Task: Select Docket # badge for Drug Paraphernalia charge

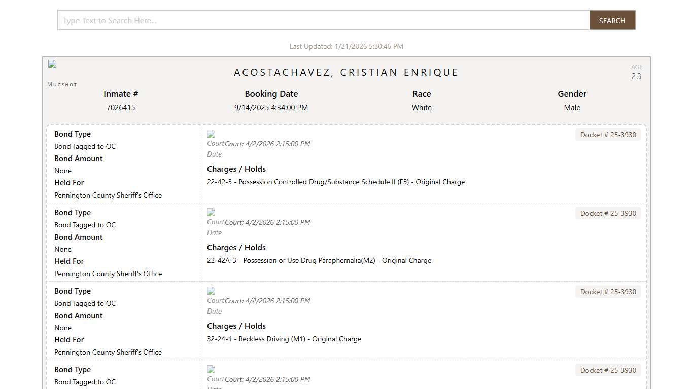Action: pos(608,213)
